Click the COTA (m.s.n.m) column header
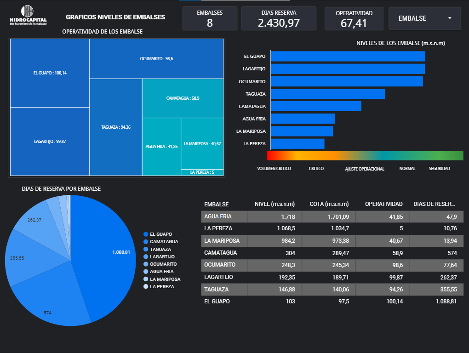Screen dimensions: 469x353 [328, 204]
